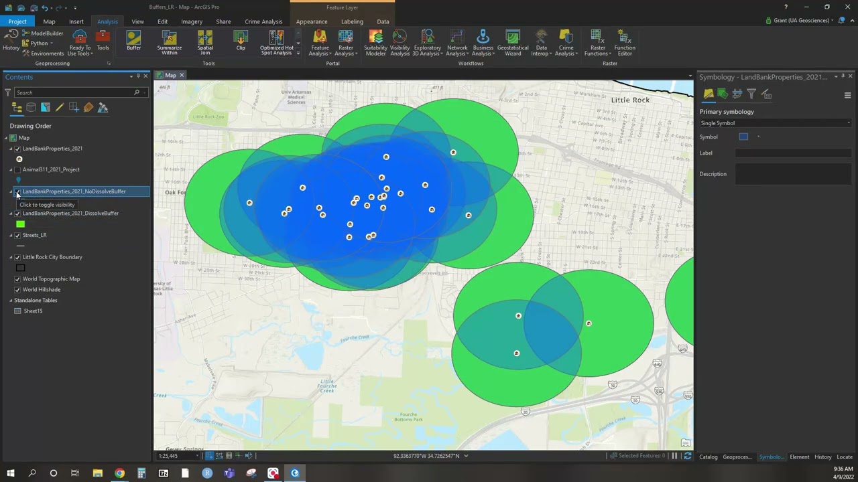
Task: Expand the Tools gallery dropdown
Action: (x=298, y=53)
